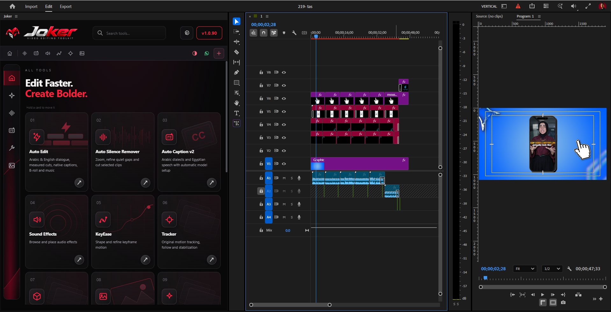Toggle timeline snapping magnet
611x312 pixels.
pos(264,33)
